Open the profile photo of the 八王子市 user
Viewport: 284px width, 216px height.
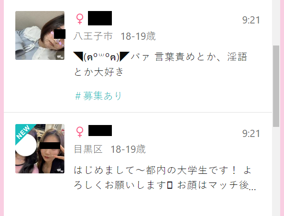40,35
